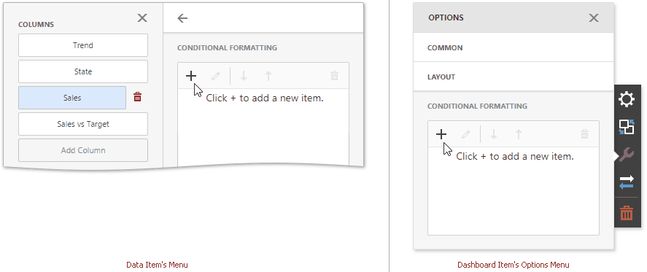The height and width of the screenshot is (272, 647).
Task: Click the gray trash icon in the Data Item formatting toolbar
Action: pos(334,76)
